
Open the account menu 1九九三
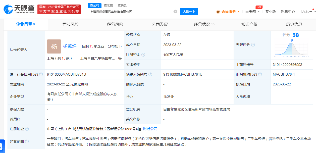[307, 11]
